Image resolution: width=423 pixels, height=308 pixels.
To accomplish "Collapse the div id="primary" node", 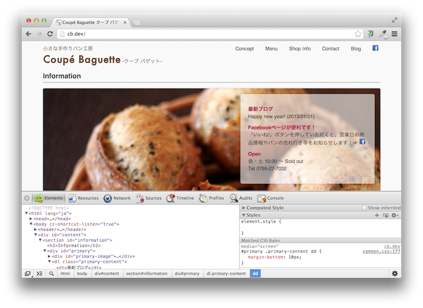I will click(45, 251).
